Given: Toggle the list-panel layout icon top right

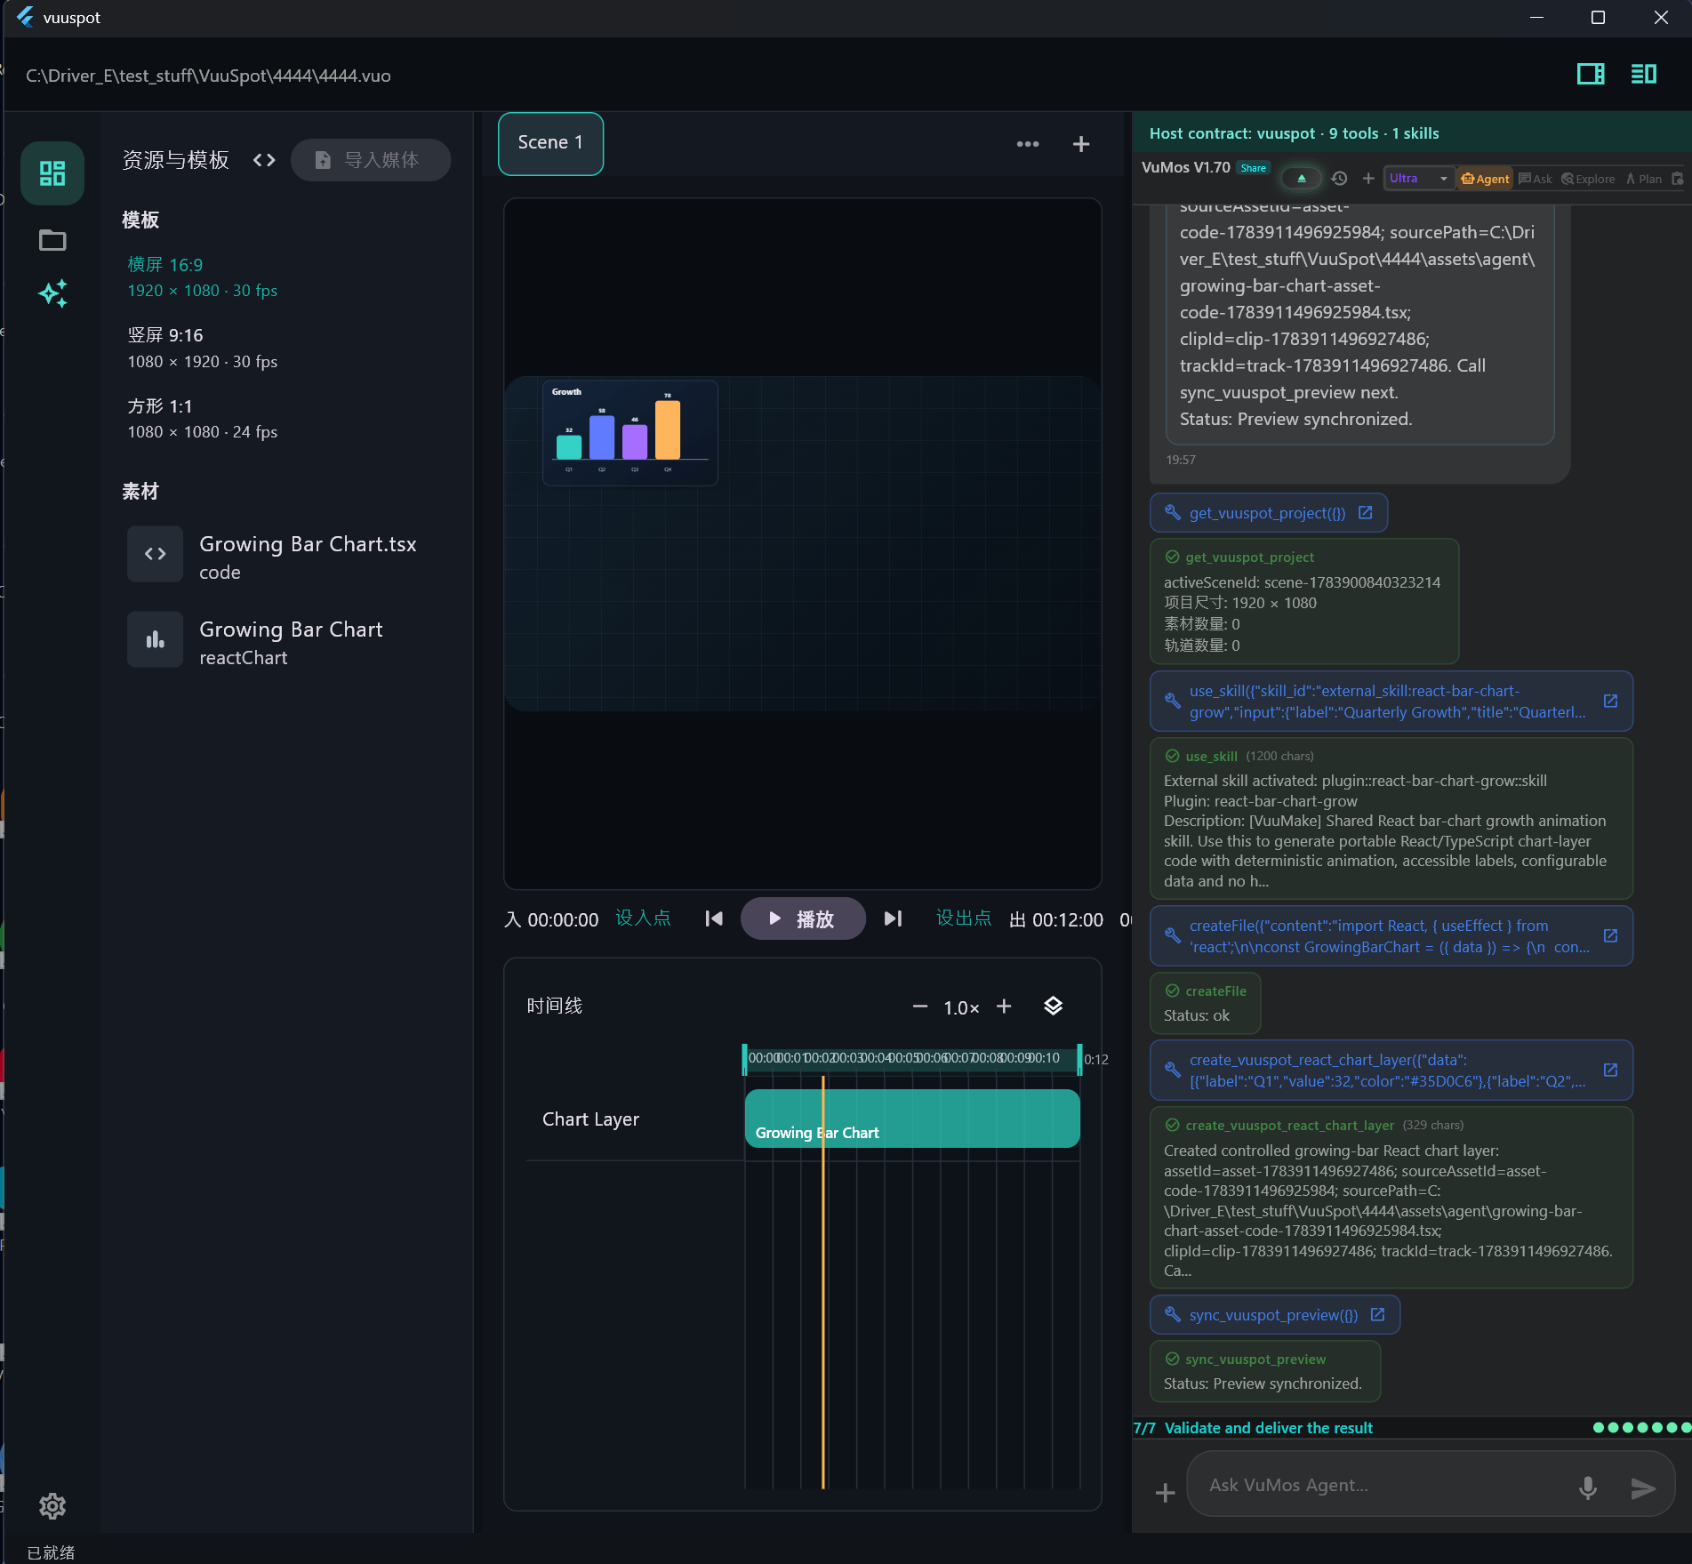Looking at the screenshot, I should pyautogui.click(x=1644, y=74).
